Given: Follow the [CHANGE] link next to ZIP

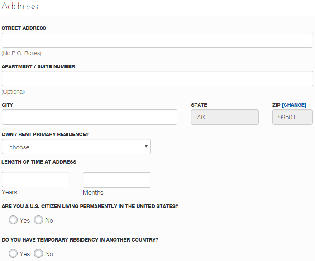Looking at the screenshot, I should [294, 105].
